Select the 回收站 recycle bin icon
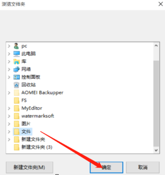The image size is (165, 175). tap(16, 85)
